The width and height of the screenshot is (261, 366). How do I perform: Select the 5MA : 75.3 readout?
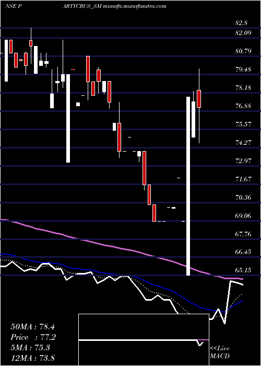click(x=30, y=348)
